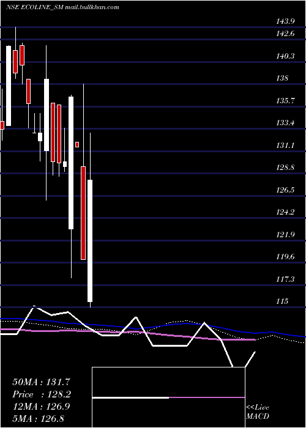Click the 124.2 price axis label
This screenshot has width=306, height=428.
(x=286, y=212)
